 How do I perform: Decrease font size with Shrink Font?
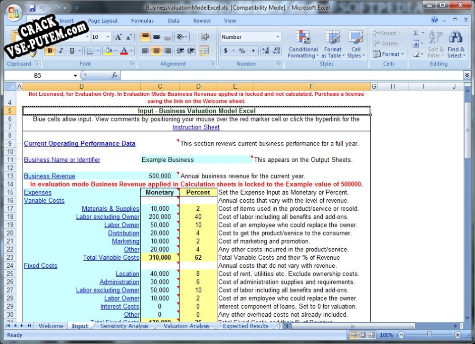(129, 37)
